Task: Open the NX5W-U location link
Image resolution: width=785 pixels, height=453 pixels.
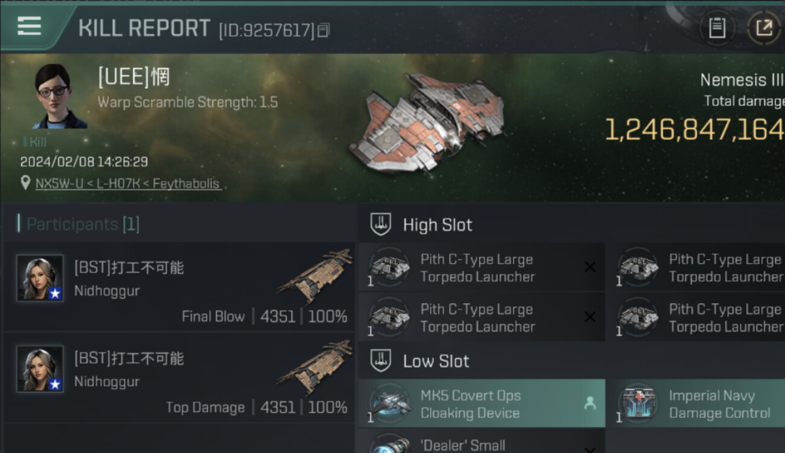Action: (x=127, y=184)
